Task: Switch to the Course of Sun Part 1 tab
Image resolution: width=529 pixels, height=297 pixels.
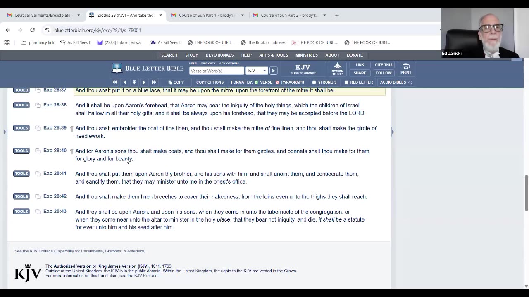Action: pos(207,15)
